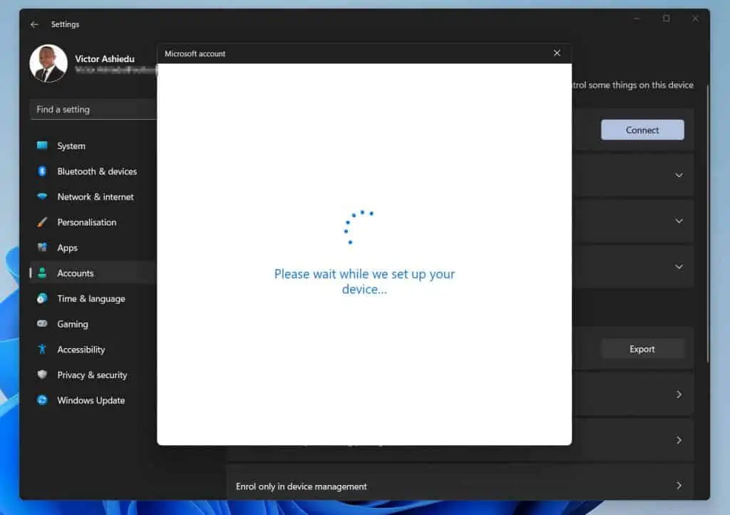730x515 pixels.
Task: Click the 'Please wait while we set up your device...' message
Action: [x=364, y=282]
